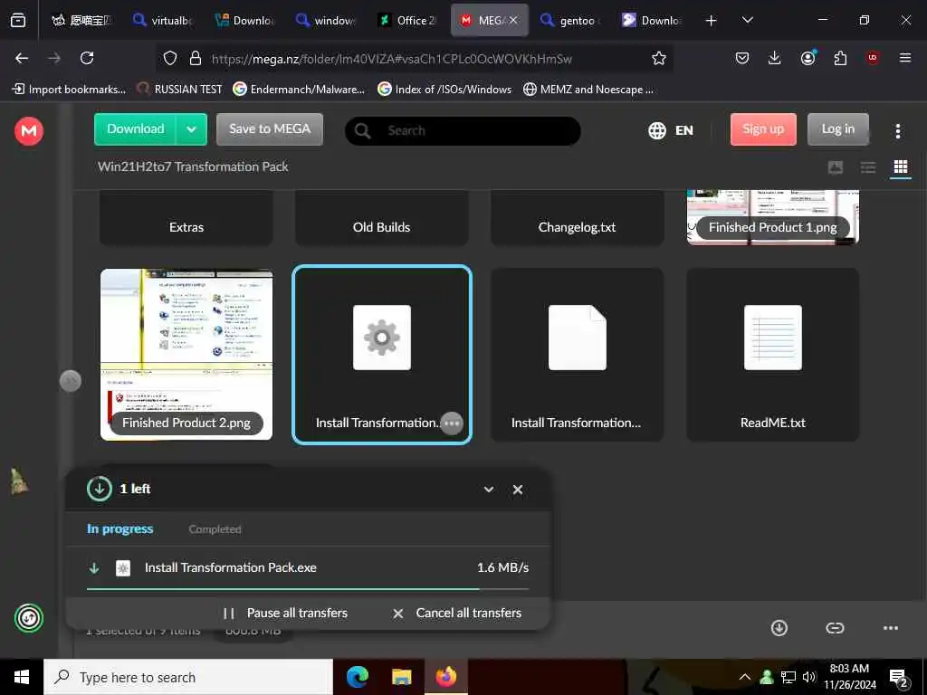Image resolution: width=927 pixels, height=695 pixels.
Task: Select the Changelog.txt file
Action: (x=577, y=217)
